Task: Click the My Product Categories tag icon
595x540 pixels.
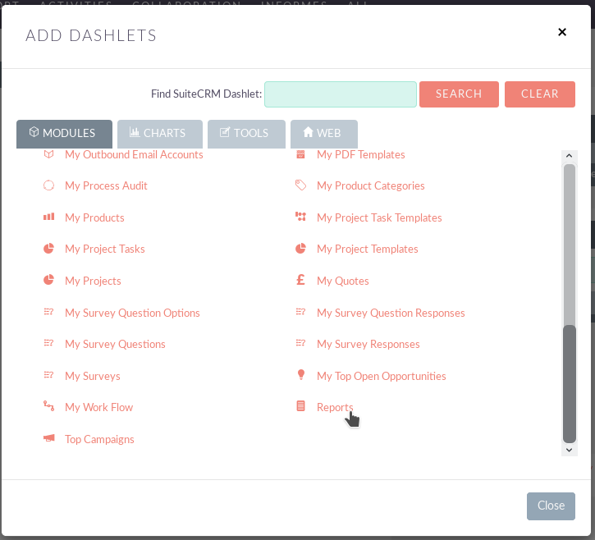Action: [x=301, y=185]
